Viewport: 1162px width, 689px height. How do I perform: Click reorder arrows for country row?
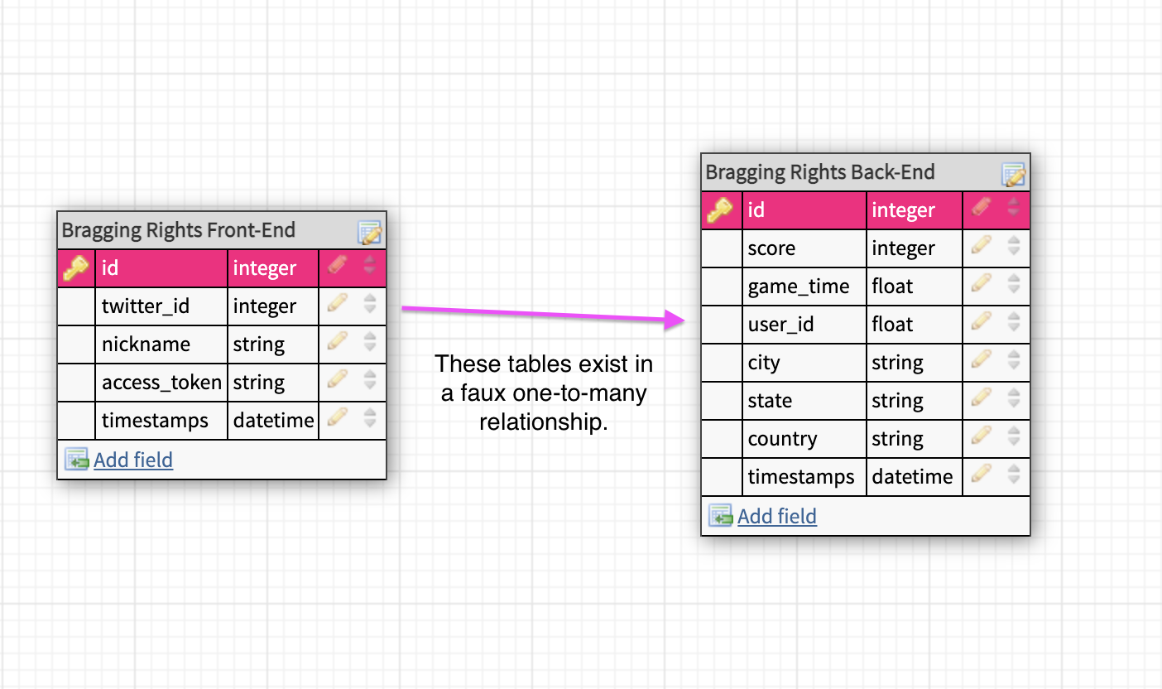tap(1014, 436)
